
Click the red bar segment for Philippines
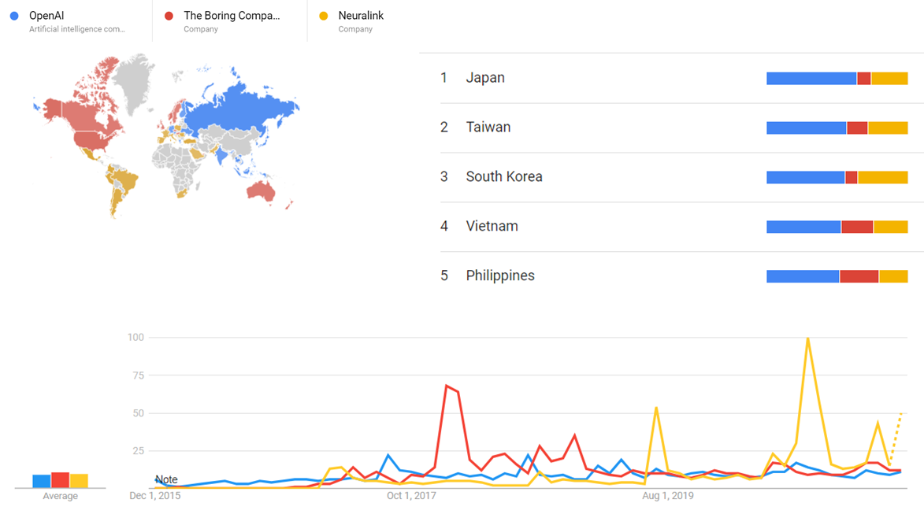pos(859,276)
